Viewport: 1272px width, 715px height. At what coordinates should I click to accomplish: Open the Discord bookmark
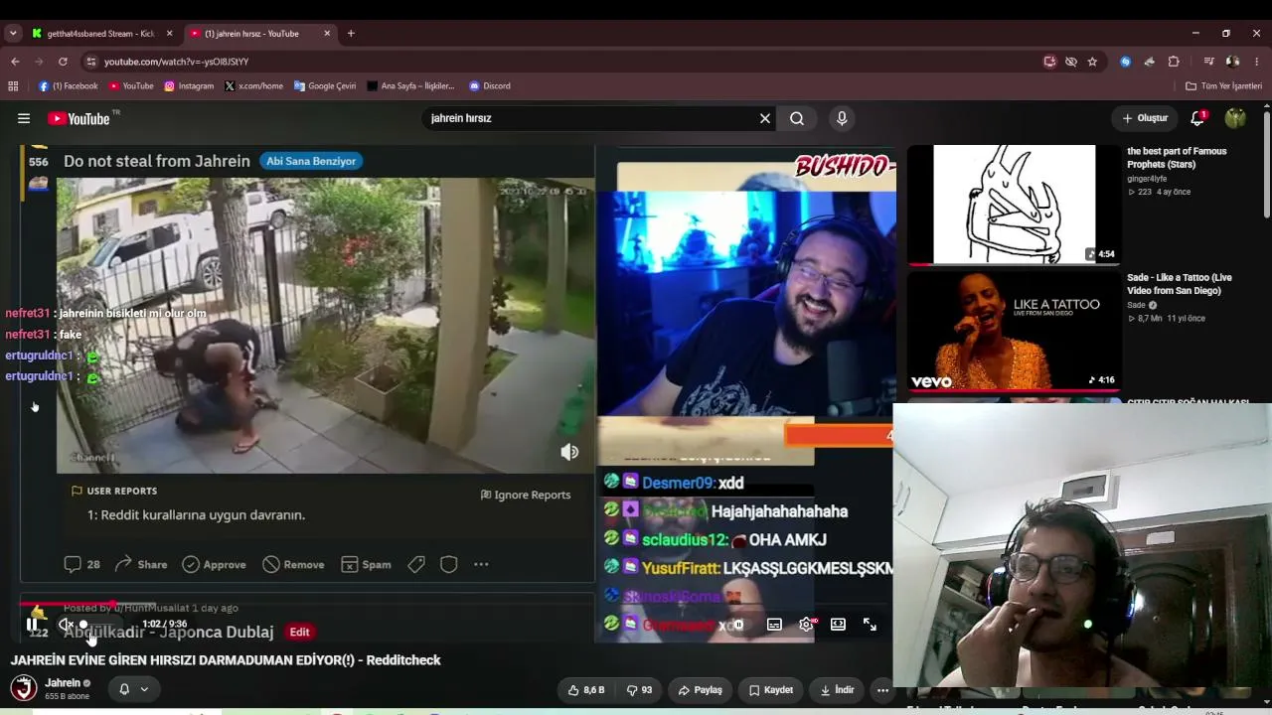coord(490,86)
